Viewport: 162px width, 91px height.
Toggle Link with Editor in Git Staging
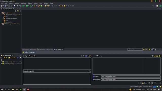[x=146, y=50]
